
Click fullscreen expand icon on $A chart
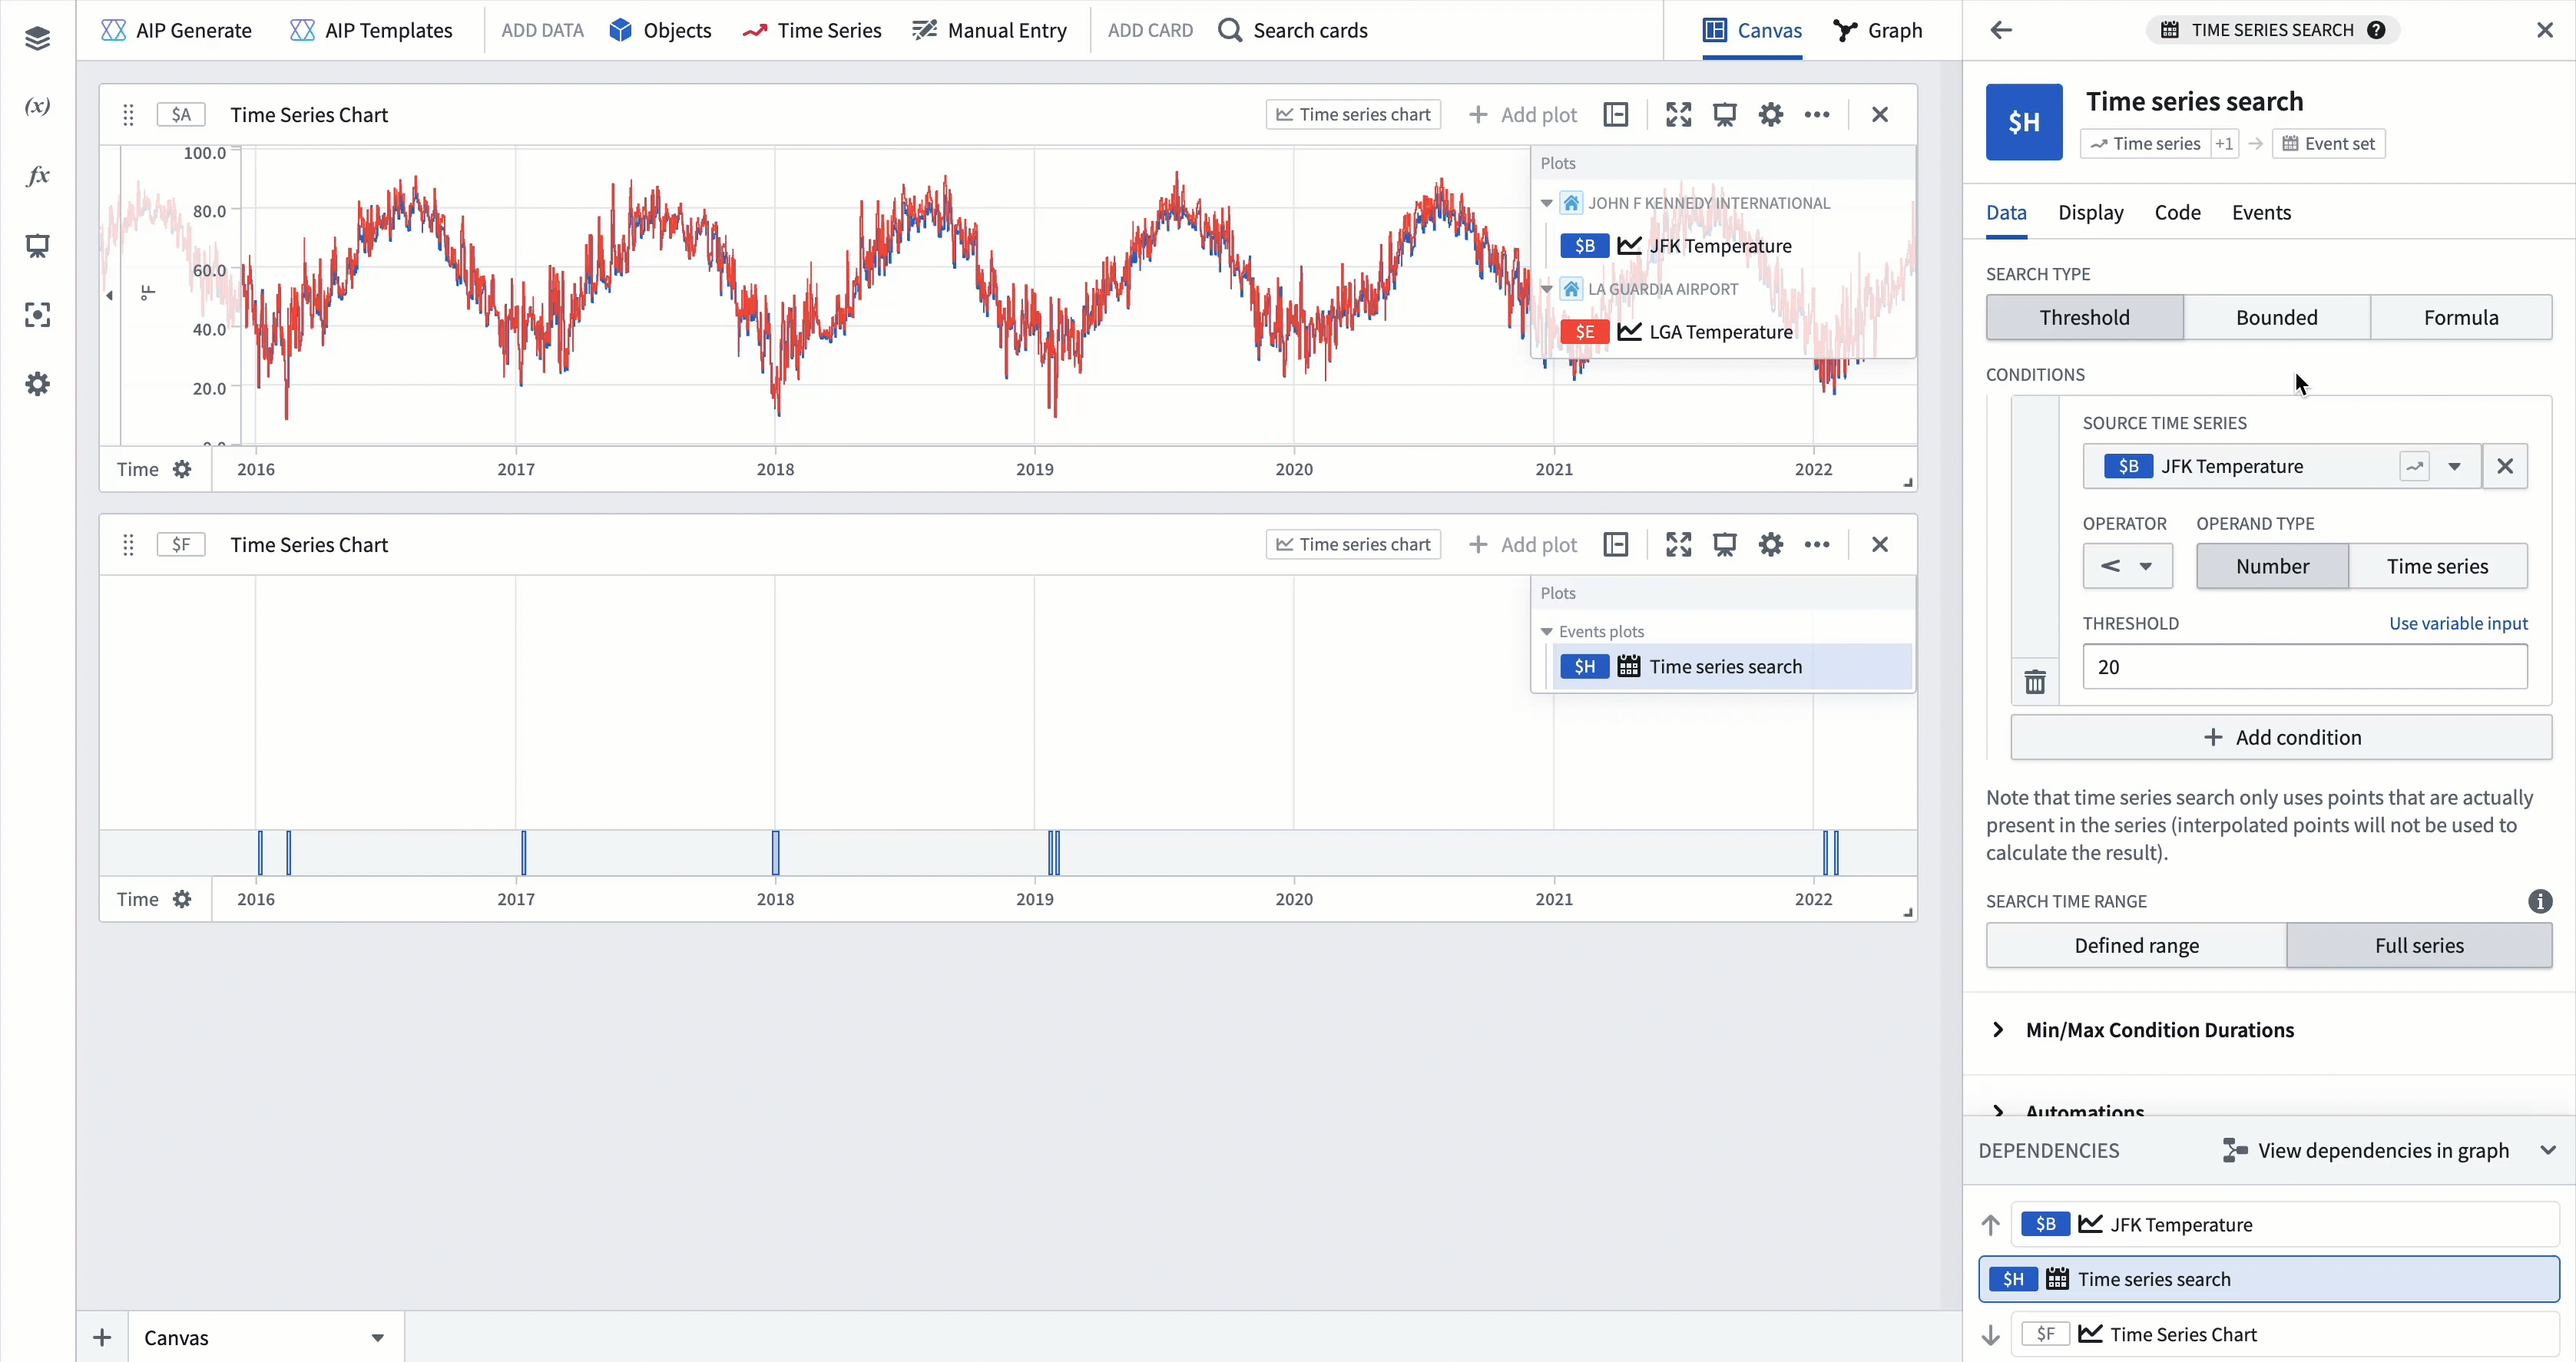(x=1678, y=115)
